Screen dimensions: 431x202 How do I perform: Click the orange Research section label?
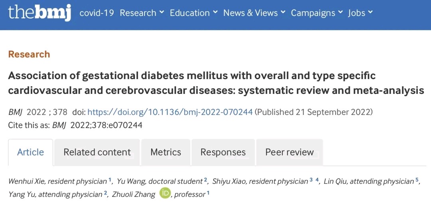(29, 54)
